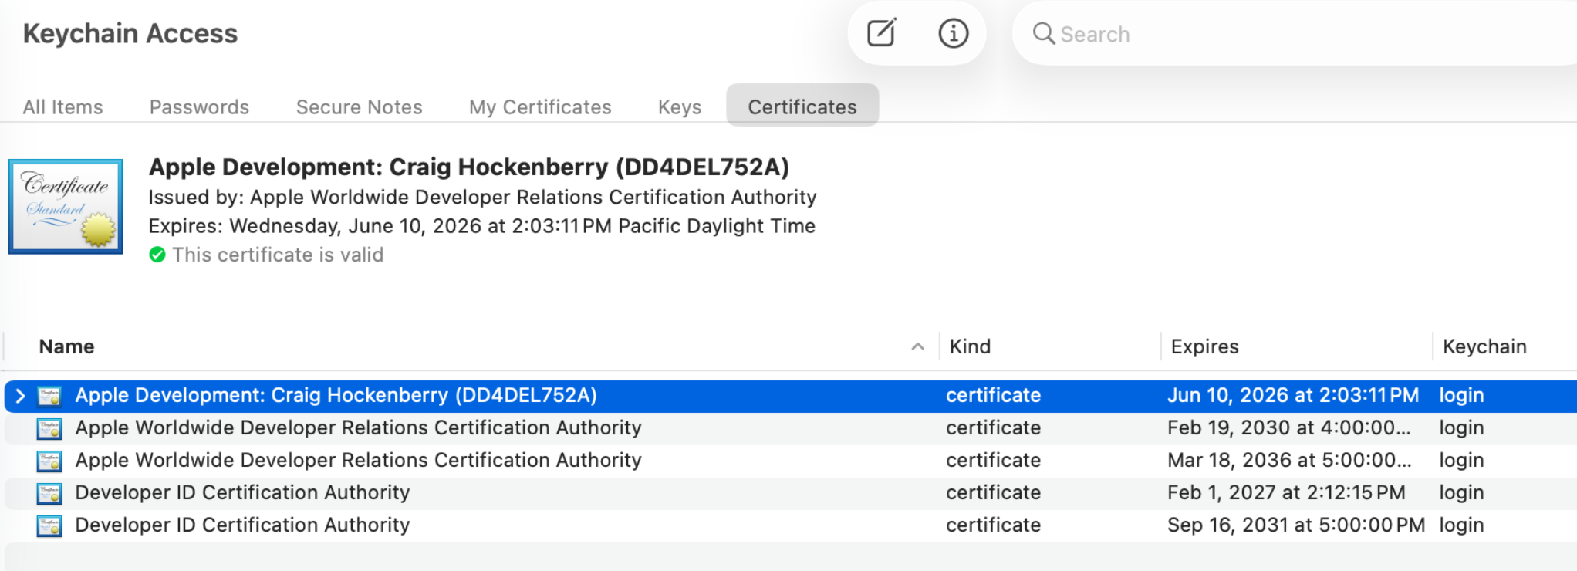1577x571 pixels.
Task: Select the Certificates tab
Action: coord(802,106)
